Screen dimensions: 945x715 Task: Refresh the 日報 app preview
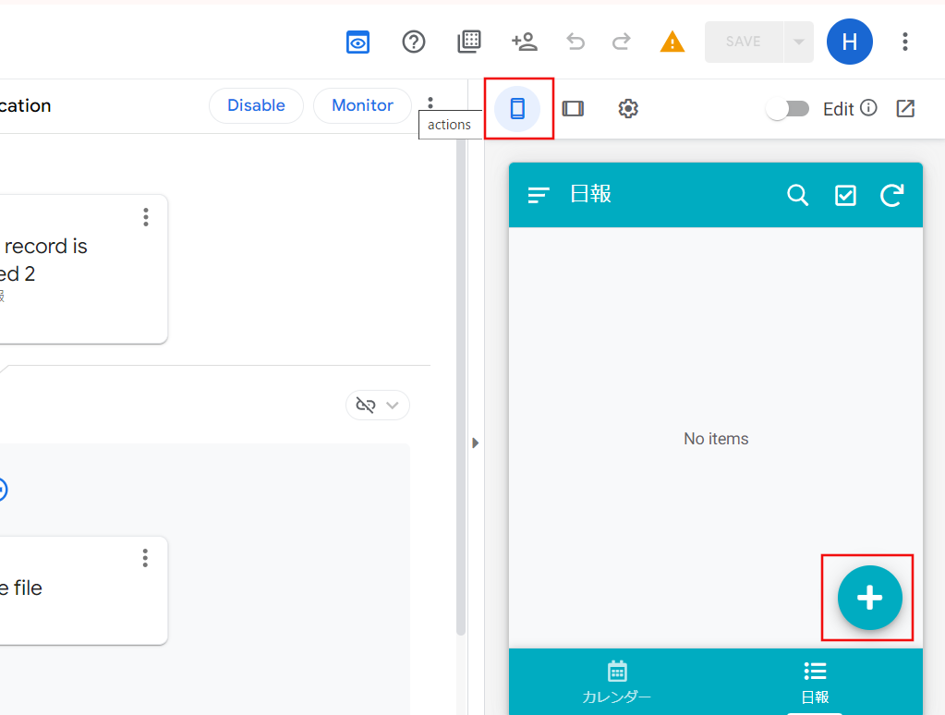tap(890, 195)
